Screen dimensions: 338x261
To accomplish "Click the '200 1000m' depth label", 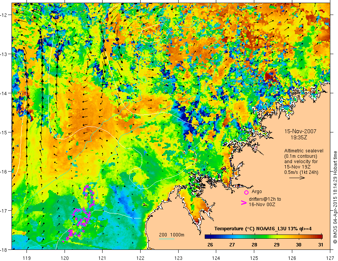I will 172,235.
